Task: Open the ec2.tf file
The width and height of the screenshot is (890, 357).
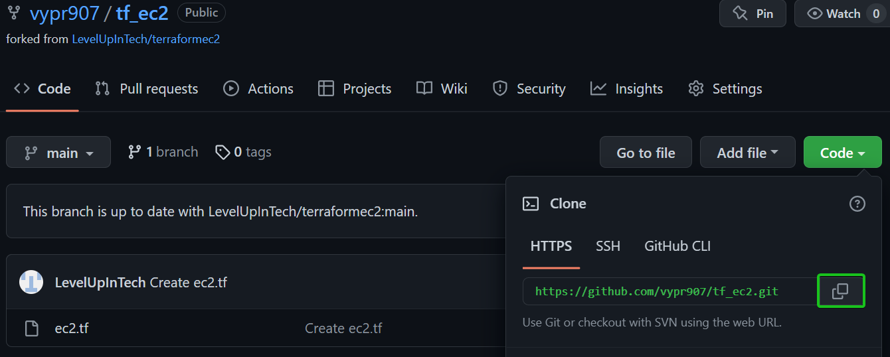Action: (x=72, y=328)
